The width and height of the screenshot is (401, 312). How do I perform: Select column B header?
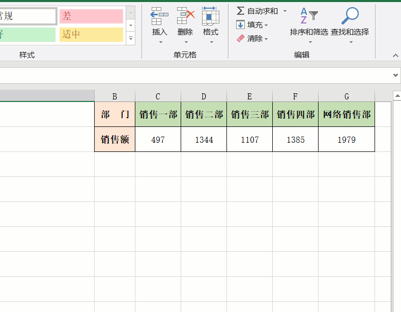click(x=114, y=96)
